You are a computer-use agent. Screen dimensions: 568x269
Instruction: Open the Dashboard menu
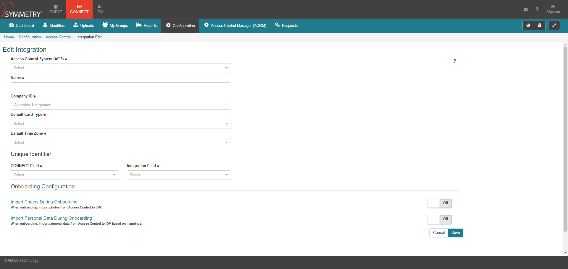coord(21,25)
